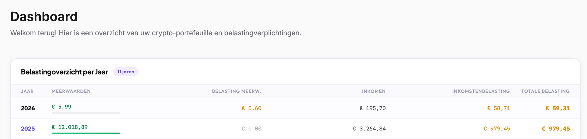Click the € 0,60 capital gains tax value

point(252,108)
